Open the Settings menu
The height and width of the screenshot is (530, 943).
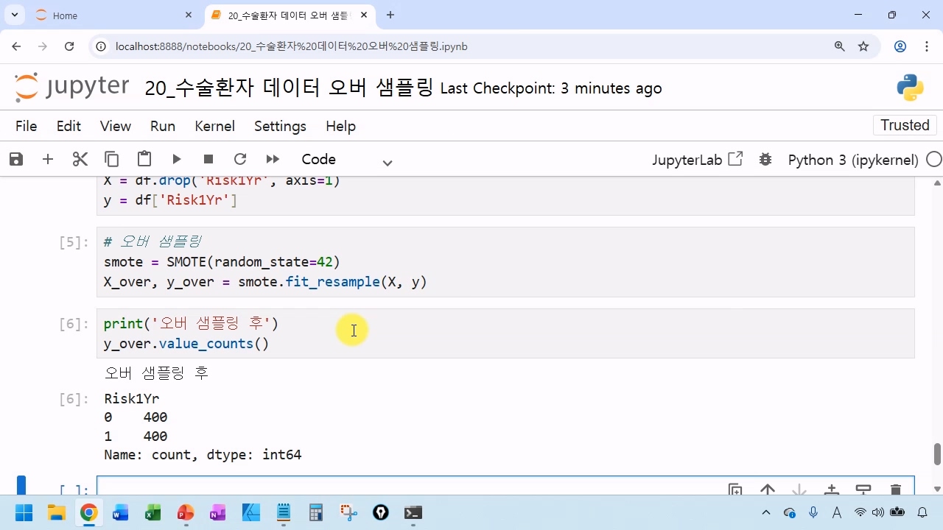point(280,126)
